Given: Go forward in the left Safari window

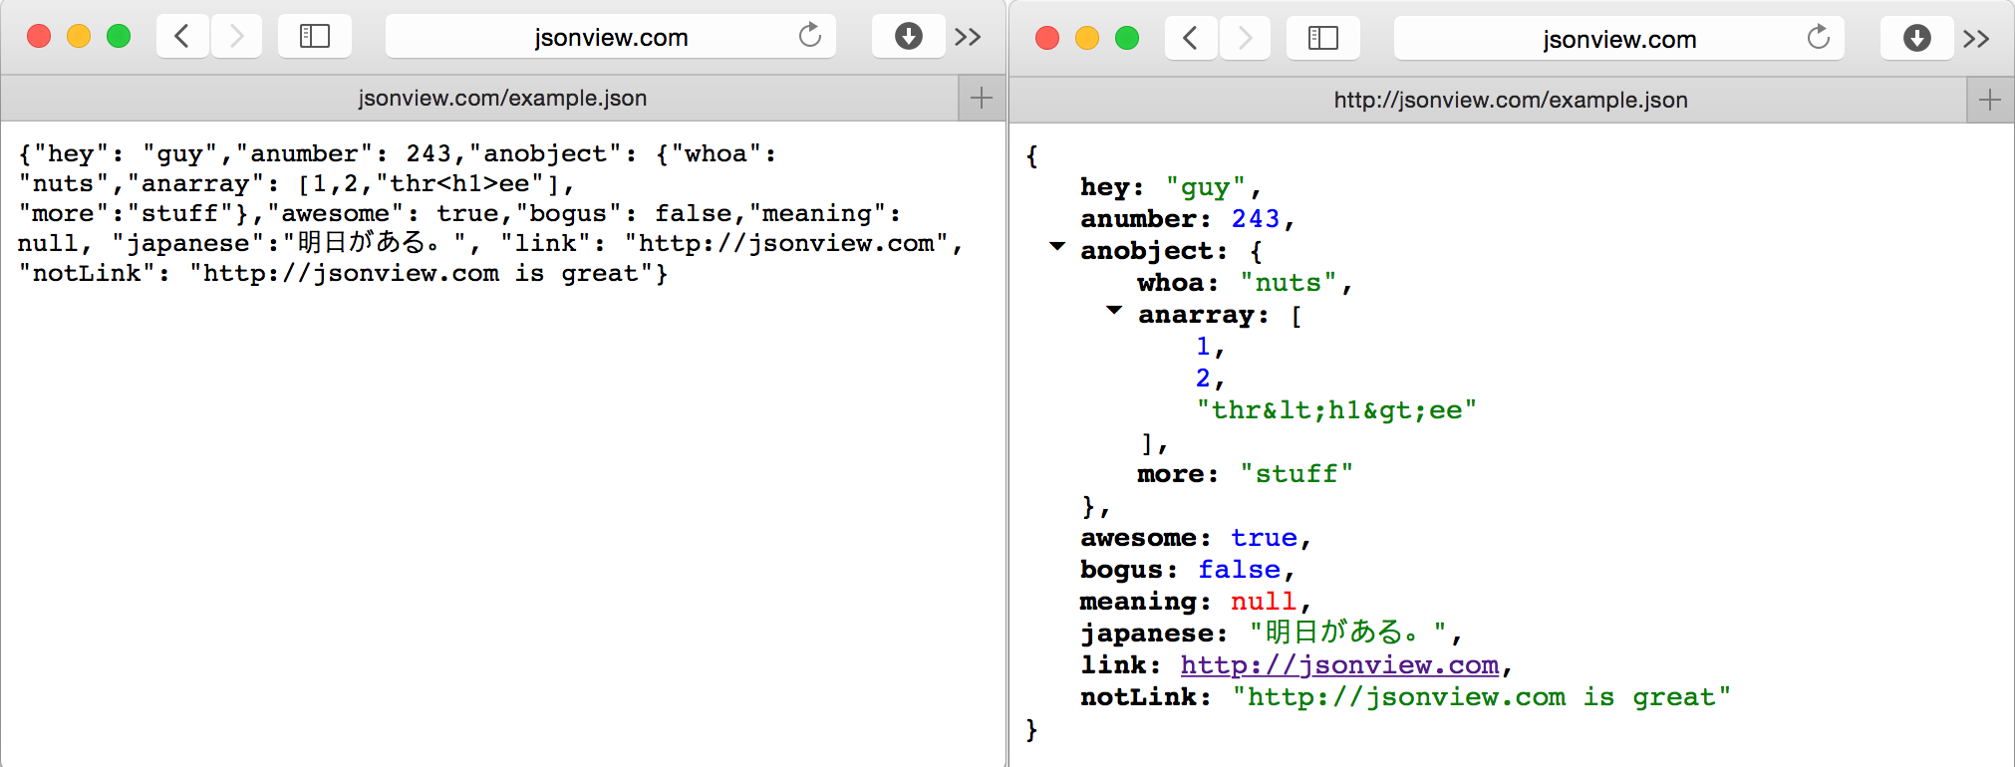Looking at the screenshot, I should tap(236, 37).
